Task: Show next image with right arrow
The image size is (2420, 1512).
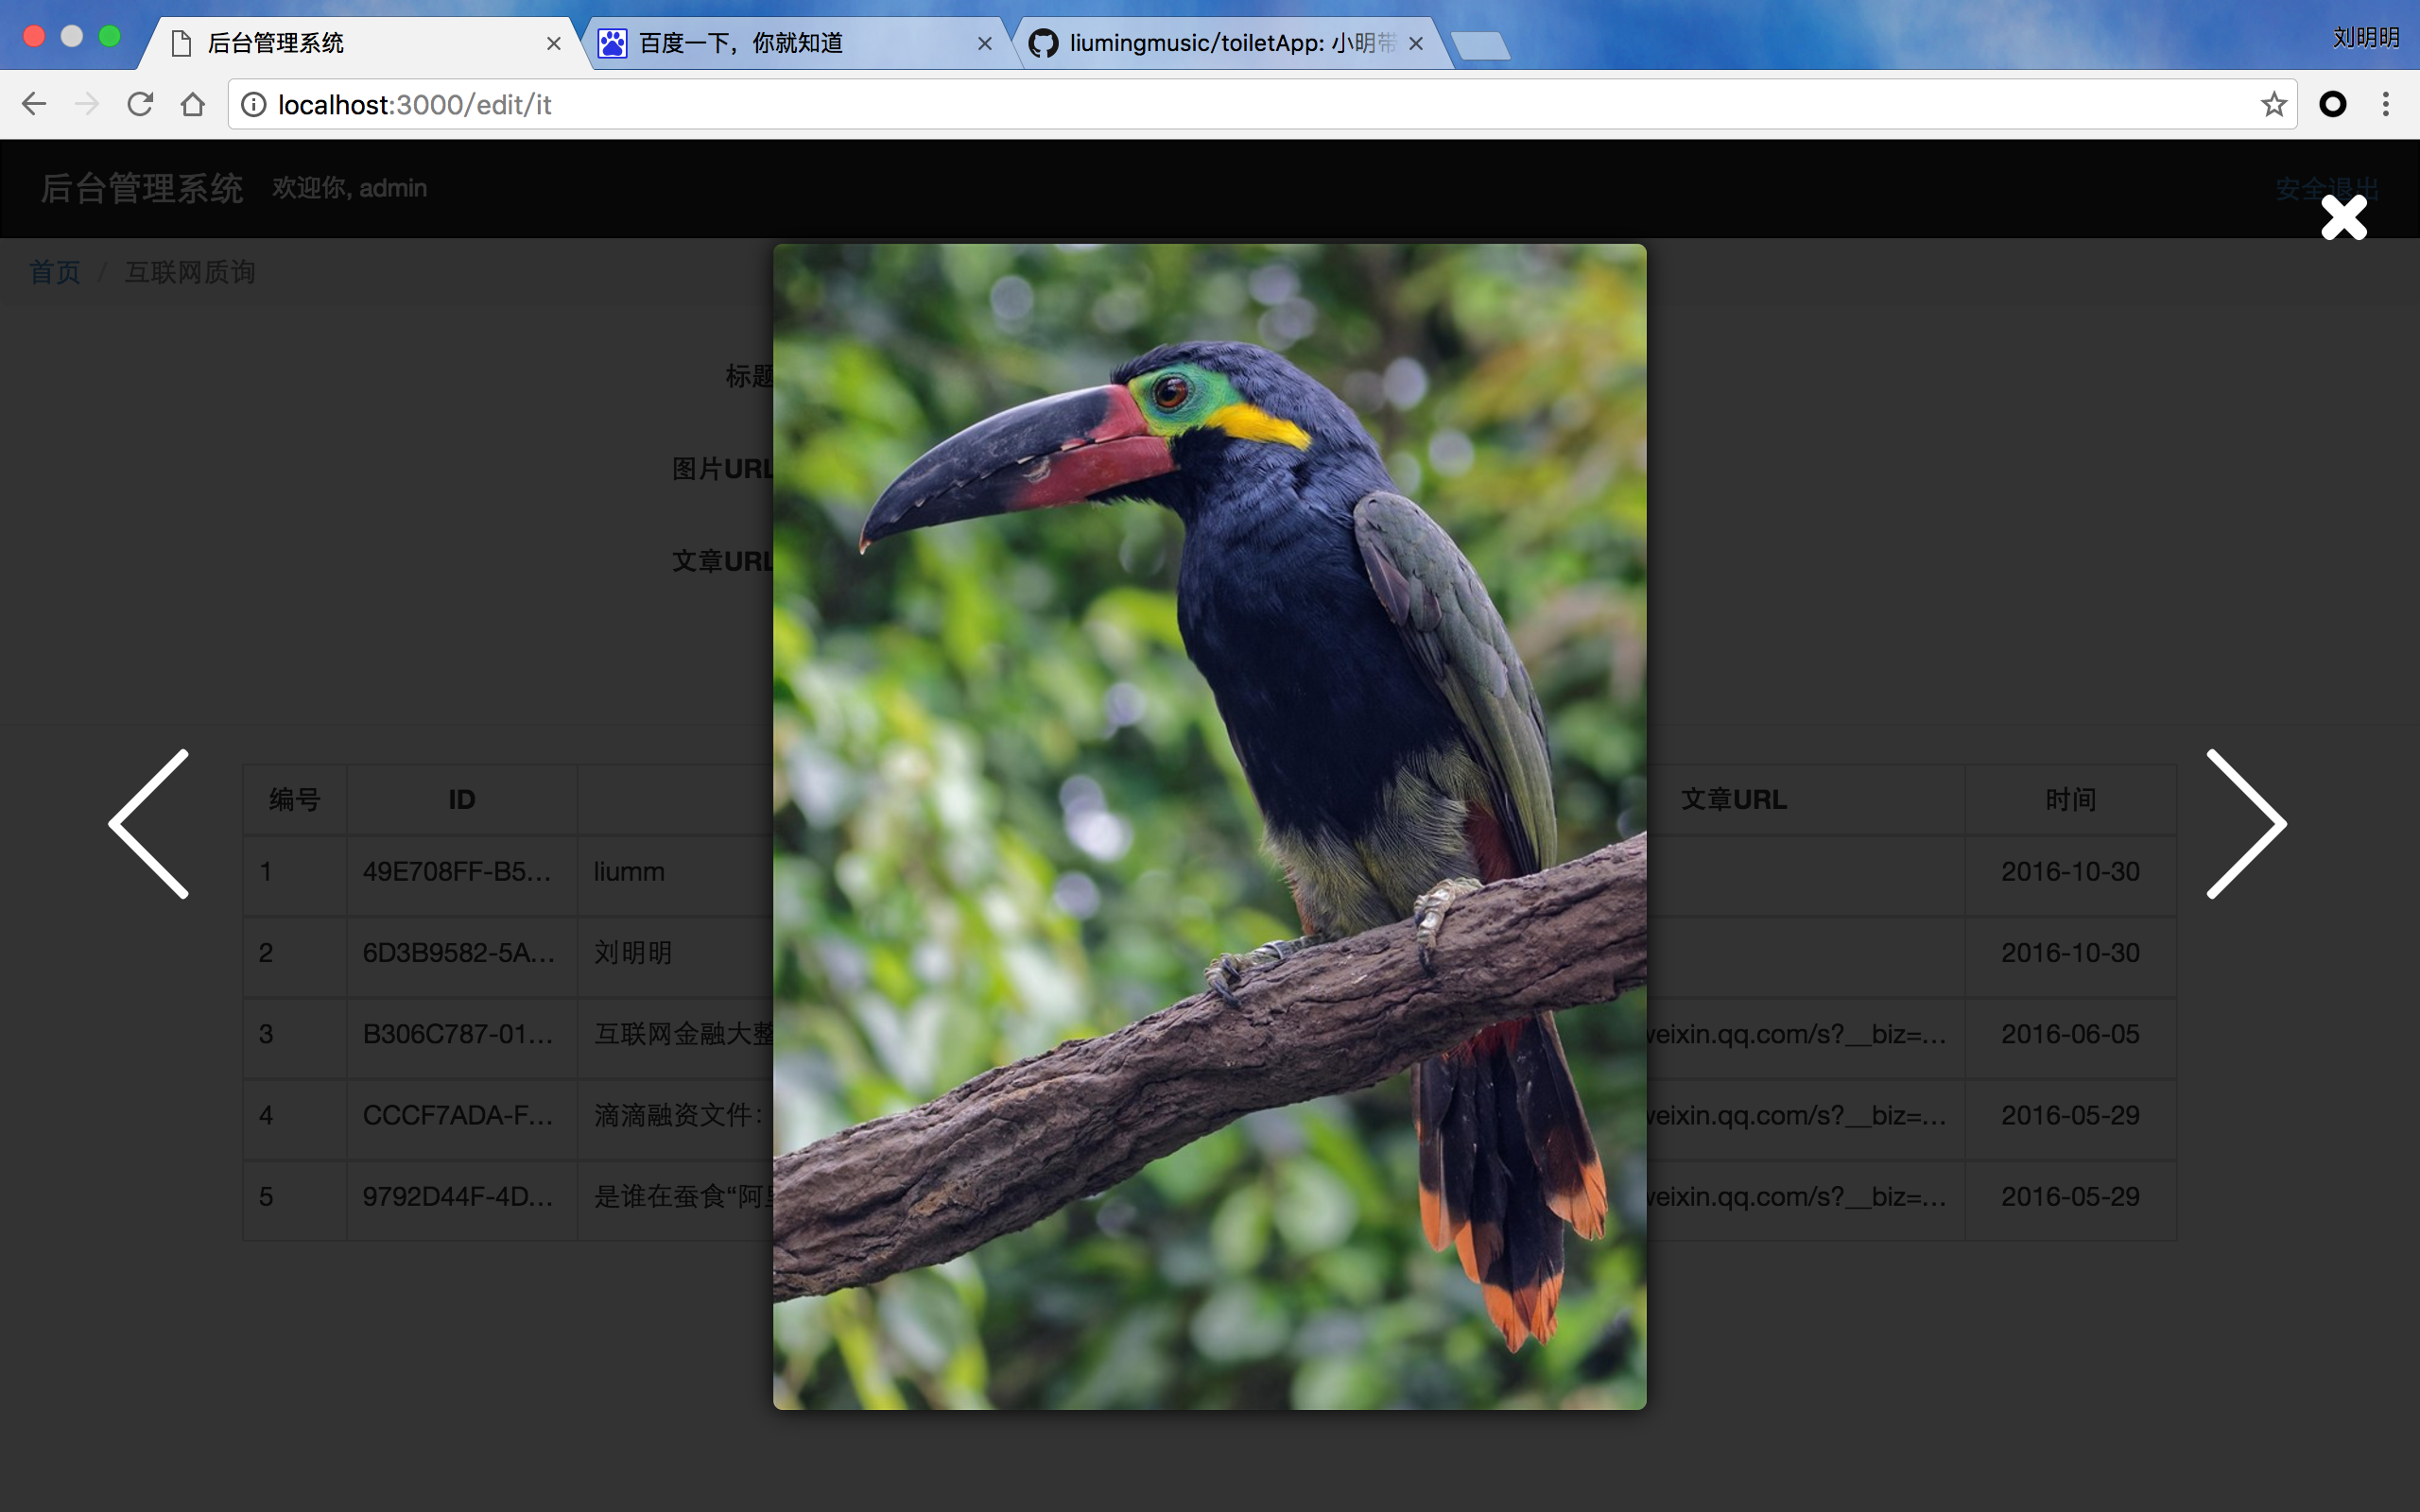Action: 2245,823
